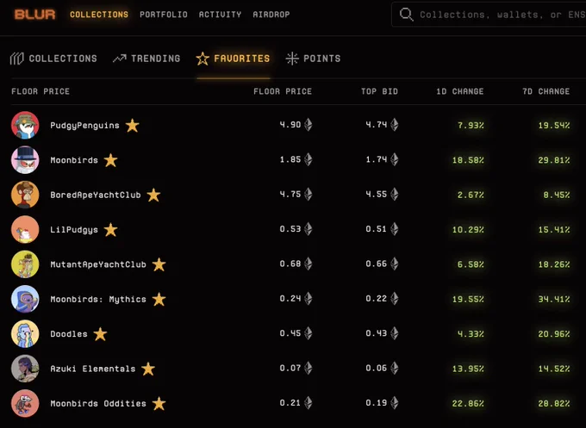Go to Collections in top navigation
This screenshot has height=428, width=586.
coord(99,15)
